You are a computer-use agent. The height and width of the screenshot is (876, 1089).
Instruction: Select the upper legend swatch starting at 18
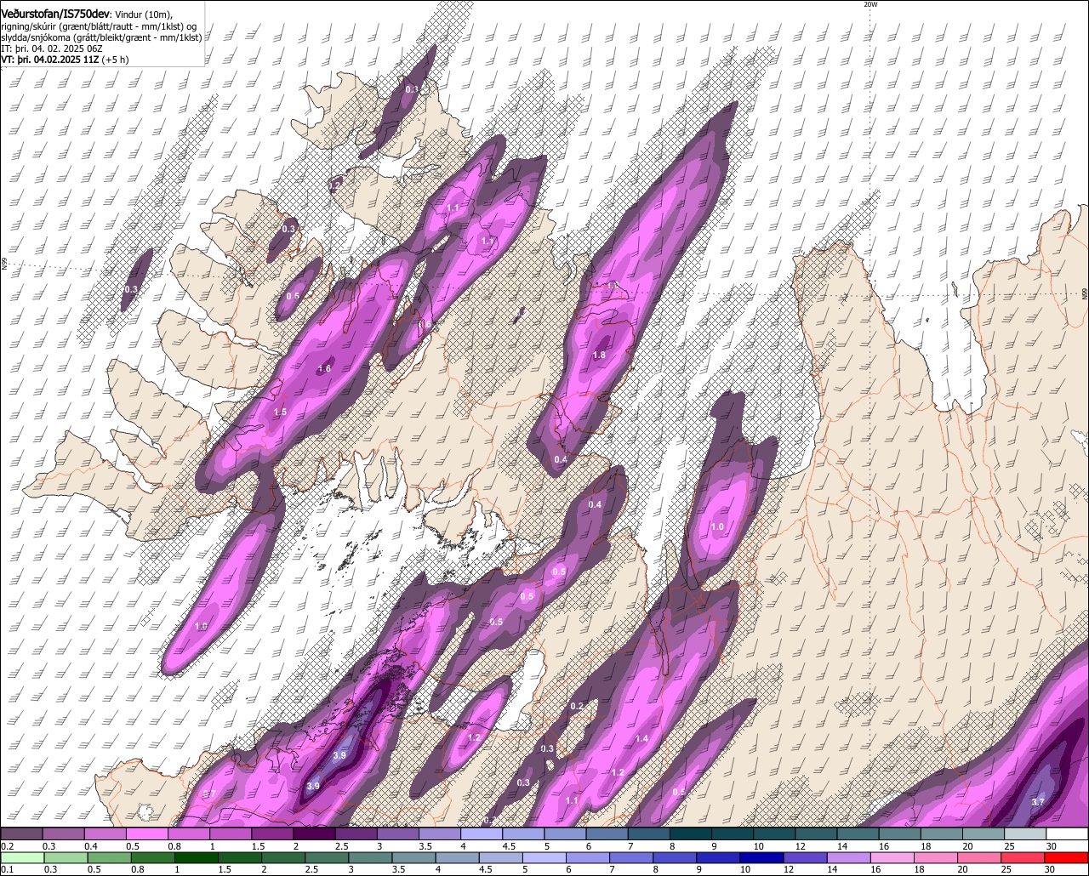[941, 833]
